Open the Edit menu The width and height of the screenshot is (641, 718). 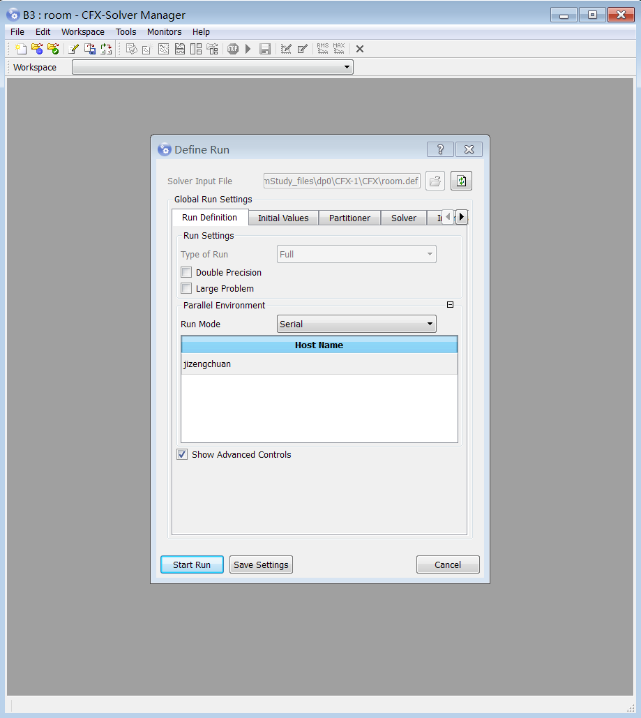click(43, 31)
